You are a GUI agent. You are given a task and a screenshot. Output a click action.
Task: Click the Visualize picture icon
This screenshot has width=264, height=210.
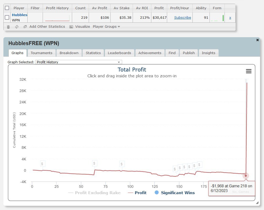pyautogui.click(x=71, y=27)
